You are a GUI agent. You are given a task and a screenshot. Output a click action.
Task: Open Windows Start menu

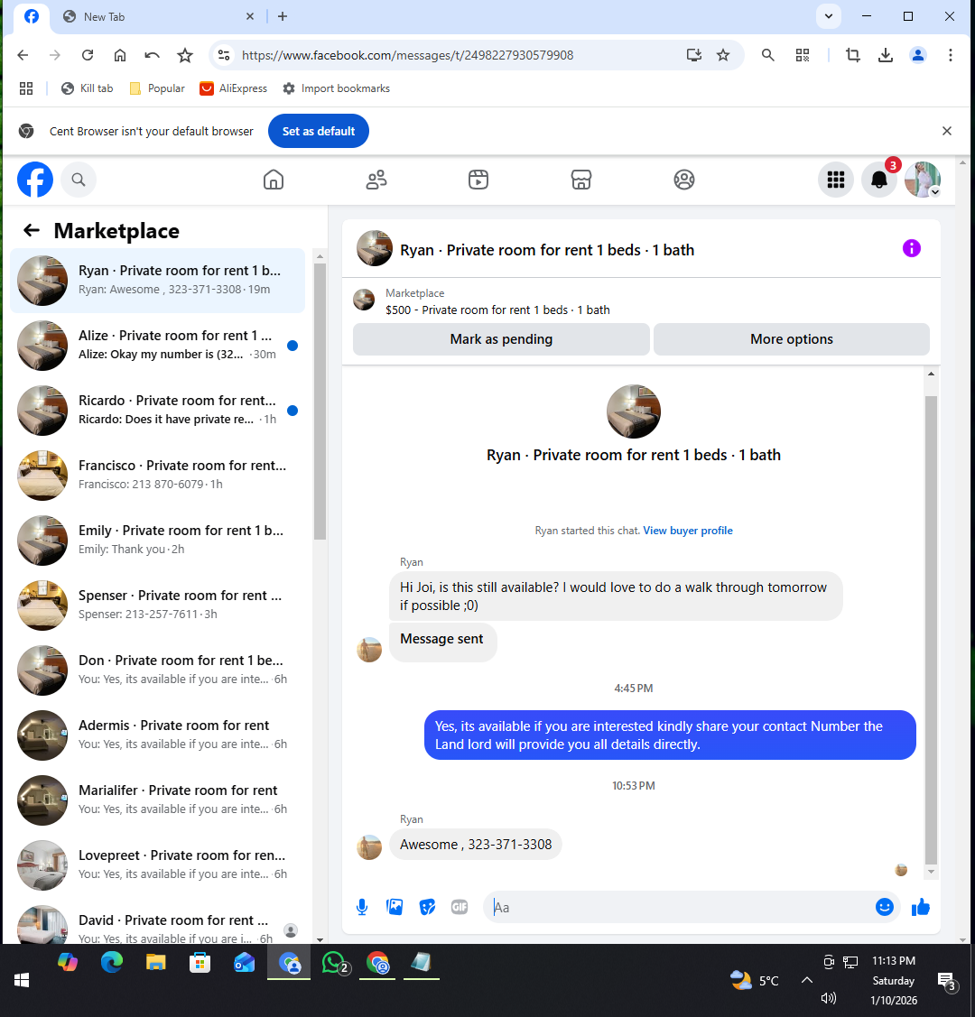pyautogui.click(x=22, y=980)
